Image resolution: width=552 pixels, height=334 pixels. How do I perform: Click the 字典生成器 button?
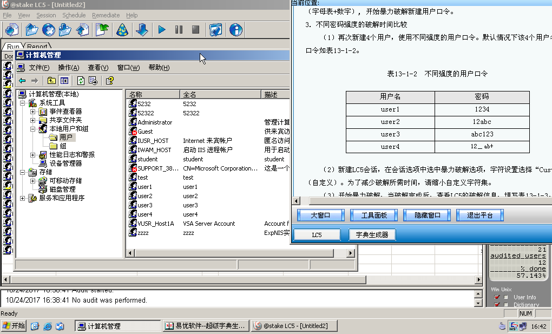pyautogui.click(x=372, y=234)
